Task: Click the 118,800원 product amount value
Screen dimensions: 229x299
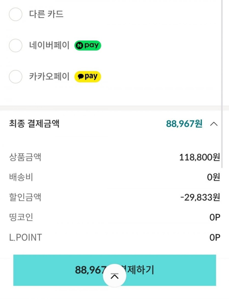Action: [200, 157]
